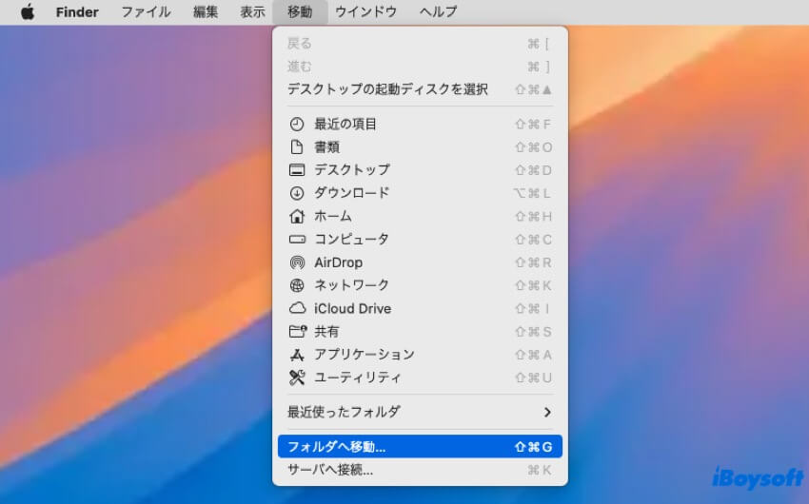The height and width of the screenshot is (504, 809).
Task: Click the コンピュータ label
Action: [351, 239]
